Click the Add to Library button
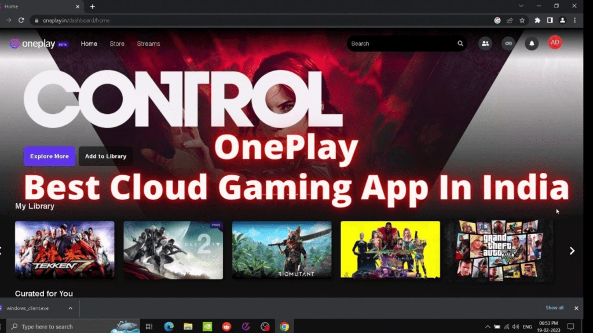 [106, 156]
